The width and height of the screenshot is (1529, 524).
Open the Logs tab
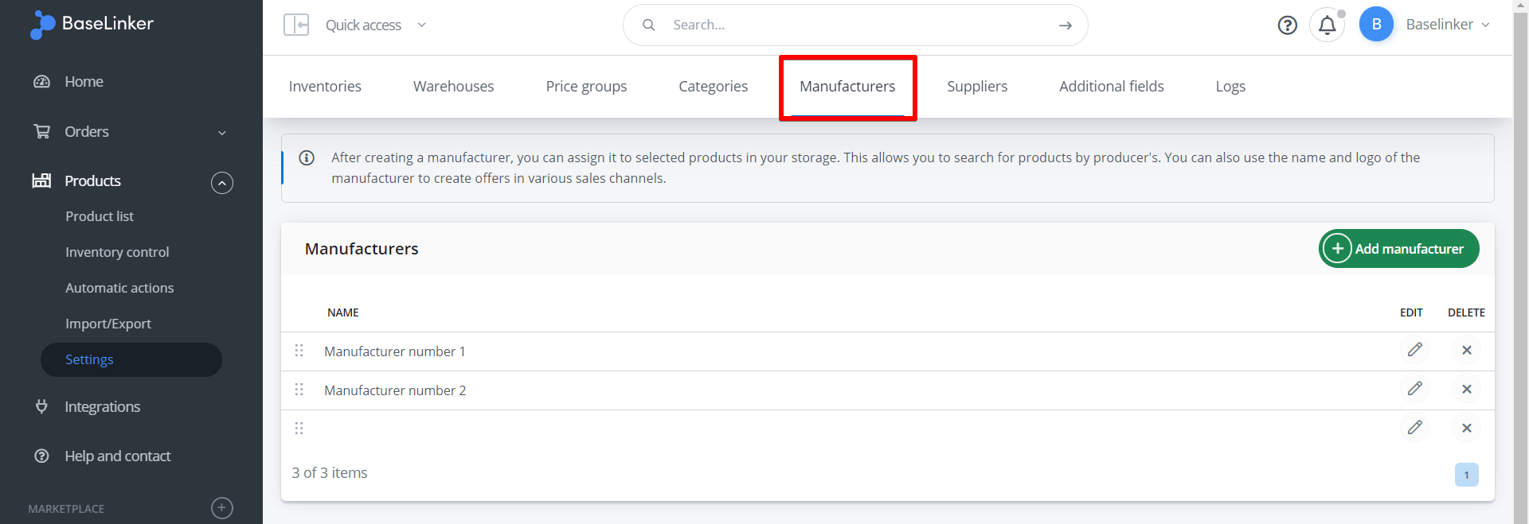coord(1230,86)
